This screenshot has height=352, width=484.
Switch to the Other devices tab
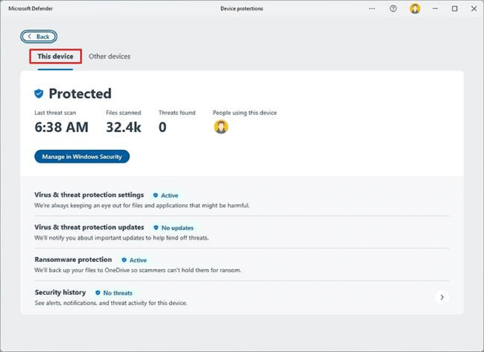(x=109, y=56)
